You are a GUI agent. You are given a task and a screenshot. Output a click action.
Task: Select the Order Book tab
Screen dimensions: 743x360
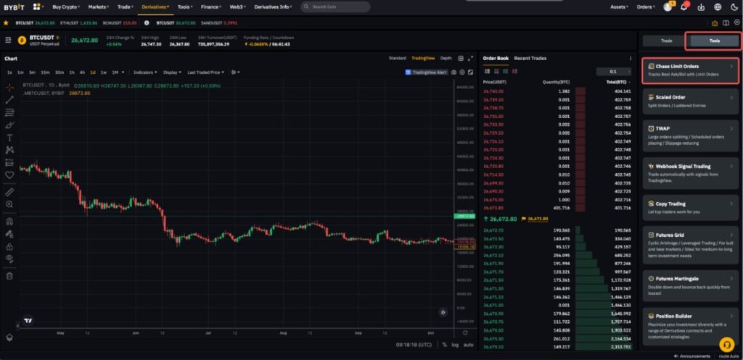coord(496,58)
